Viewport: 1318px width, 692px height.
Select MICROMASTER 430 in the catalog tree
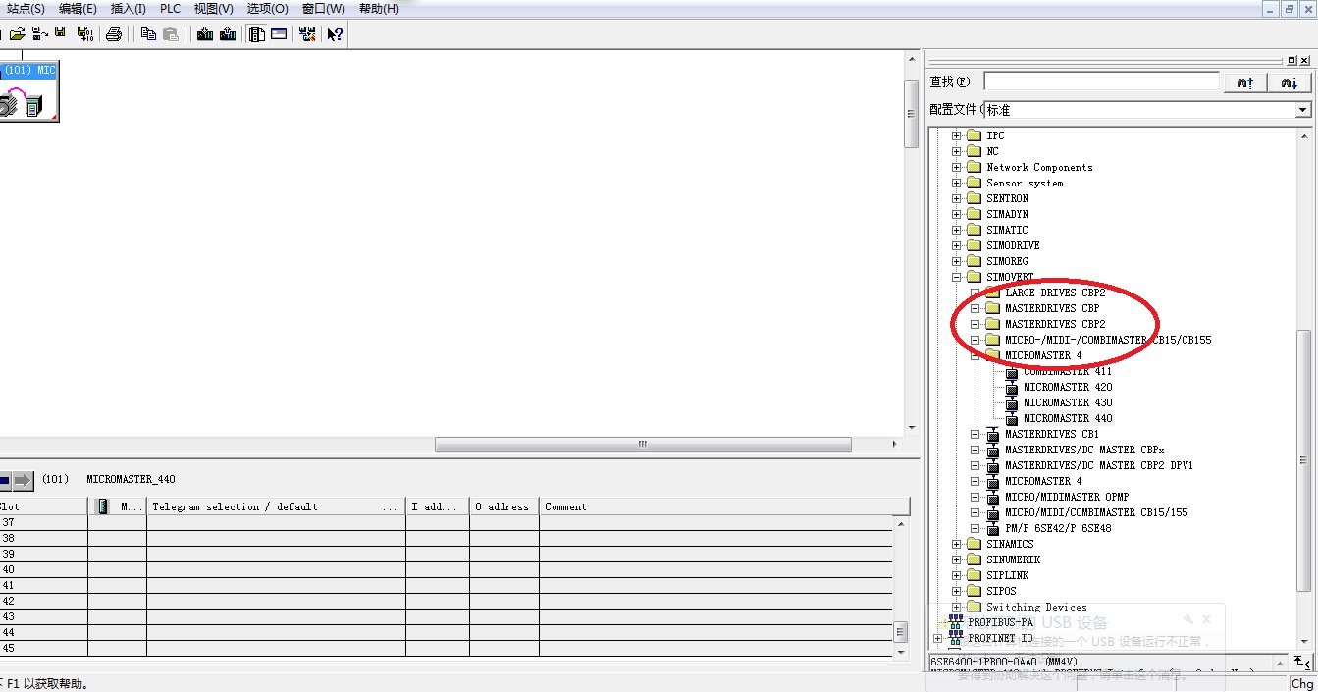(x=1068, y=402)
